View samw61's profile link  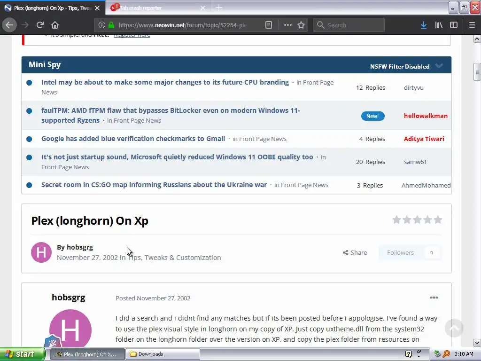[x=415, y=162]
